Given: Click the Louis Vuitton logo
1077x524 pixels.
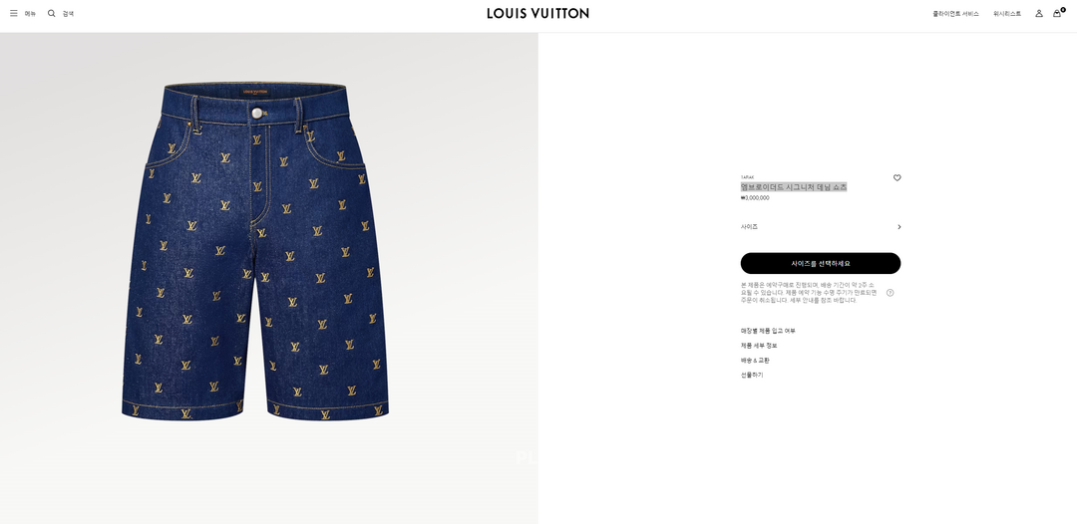Looking at the screenshot, I should [x=538, y=13].
